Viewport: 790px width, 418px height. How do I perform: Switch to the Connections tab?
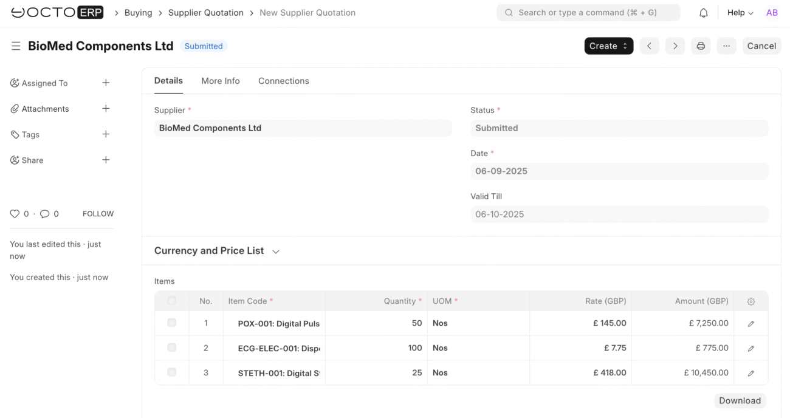point(284,81)
